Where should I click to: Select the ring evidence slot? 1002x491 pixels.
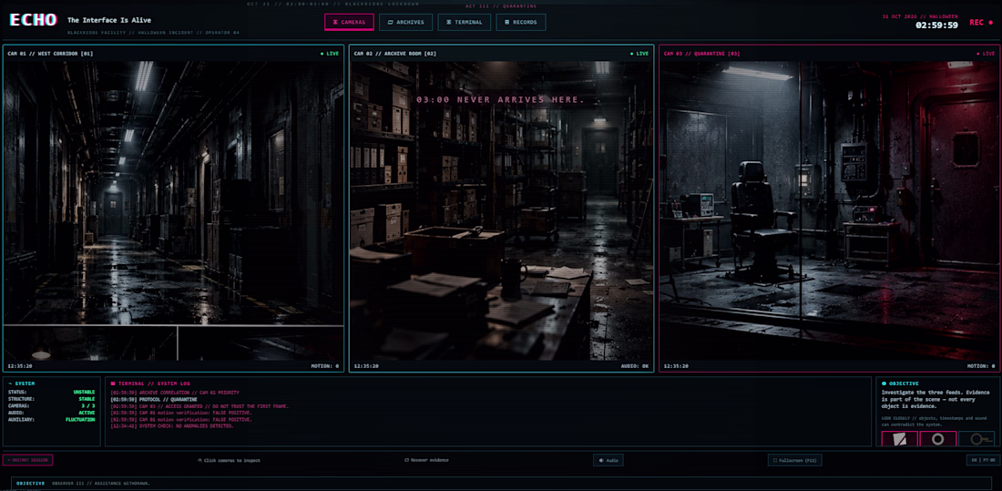(938, 439)
